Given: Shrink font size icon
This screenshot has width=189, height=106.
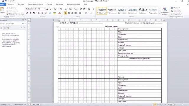Looking at the screenshot, I should pyautogui.click(x=50, y=9).
